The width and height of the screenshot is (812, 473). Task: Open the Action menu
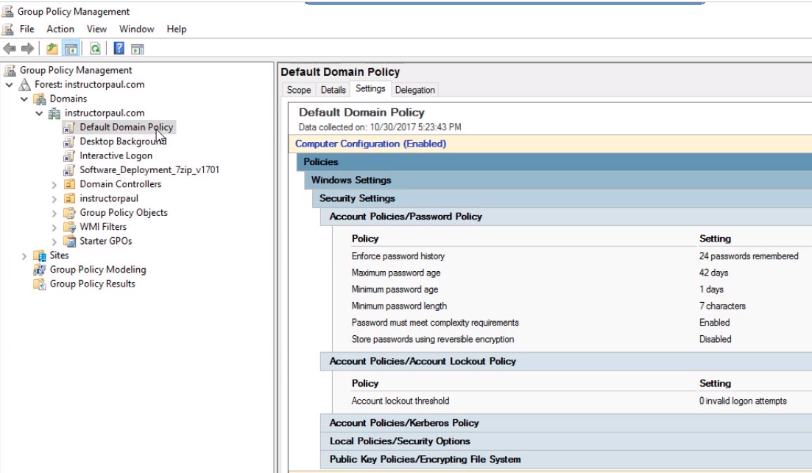[x=60, y=29]
